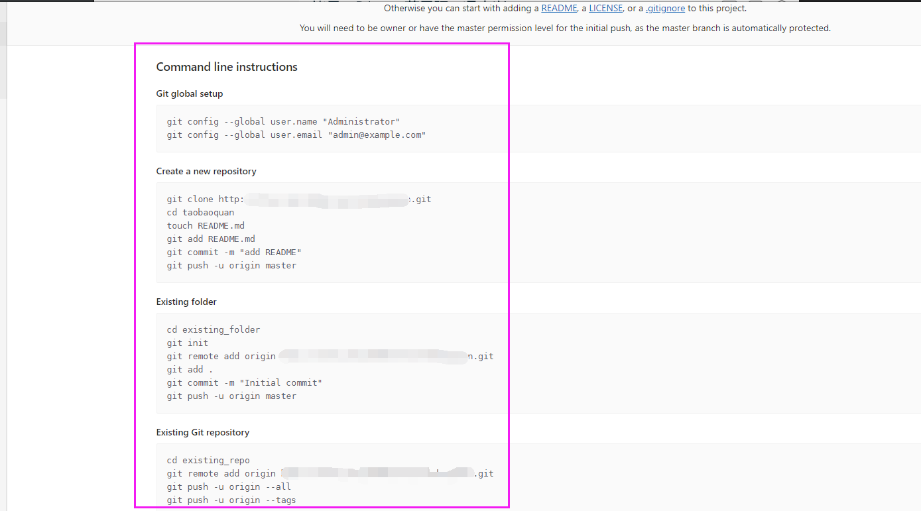Viewport: 921px width, 511px height.
Task: Open the LICENSE link
Action: [605, 8]
